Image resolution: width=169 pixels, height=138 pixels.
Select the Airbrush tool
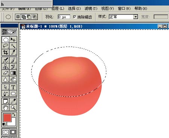(x=6, y=60)
